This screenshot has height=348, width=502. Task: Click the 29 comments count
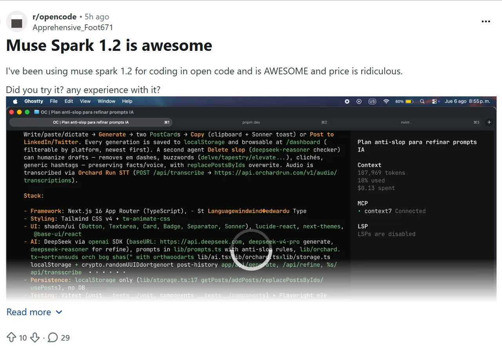click(x=65, y=337)
